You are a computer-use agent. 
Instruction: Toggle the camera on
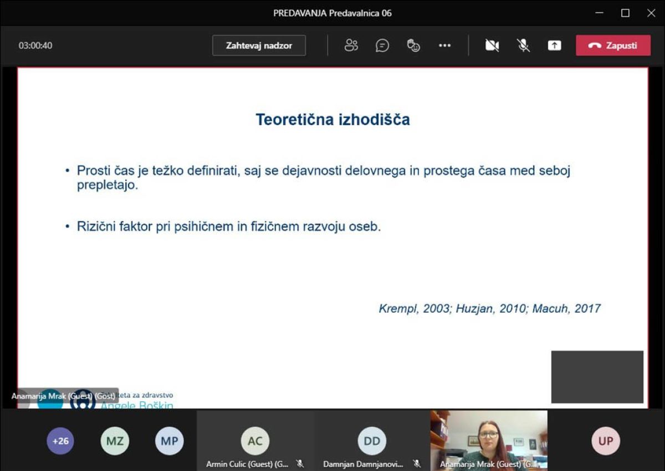492,45
